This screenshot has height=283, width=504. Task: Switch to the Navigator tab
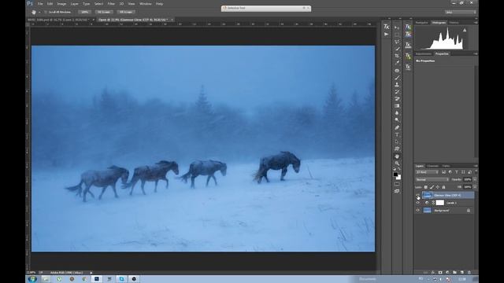tap(422, 23)
